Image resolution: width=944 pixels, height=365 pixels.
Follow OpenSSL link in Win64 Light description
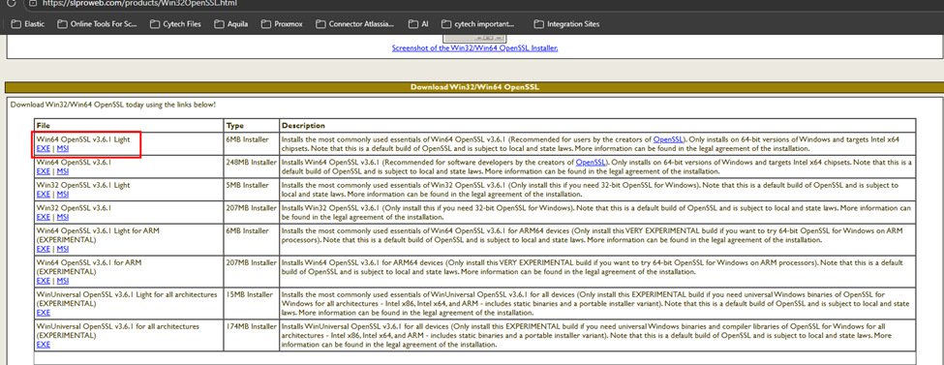click(668, 139)
